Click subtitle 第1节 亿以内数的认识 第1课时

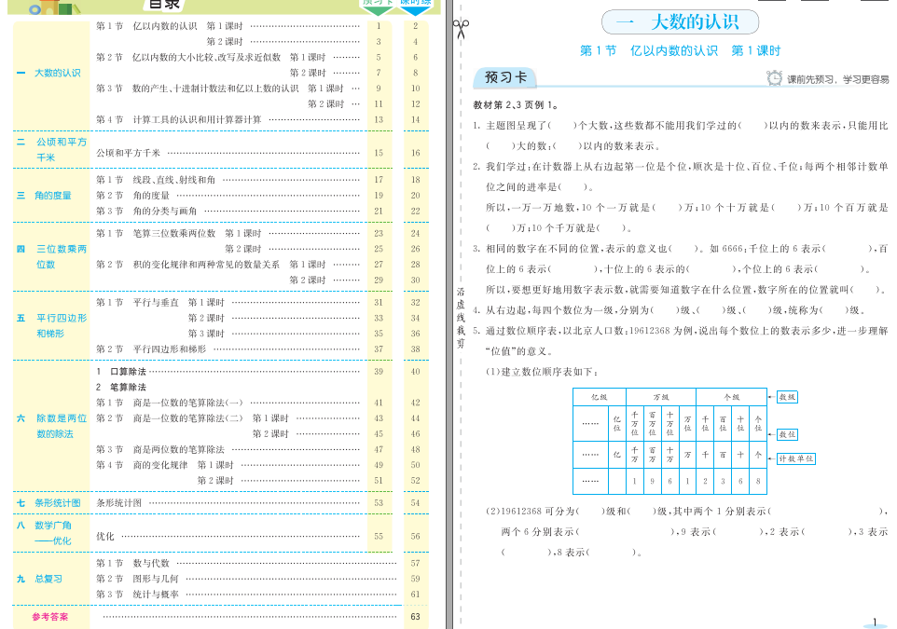point(680,50)
